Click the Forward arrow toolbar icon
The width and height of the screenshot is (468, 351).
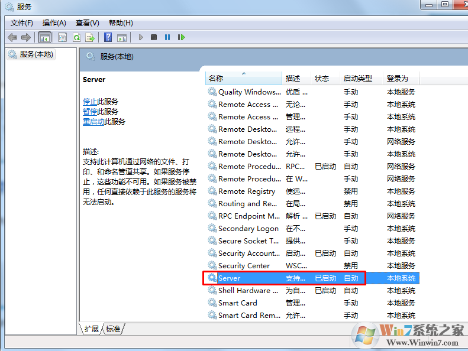point(26,38)
